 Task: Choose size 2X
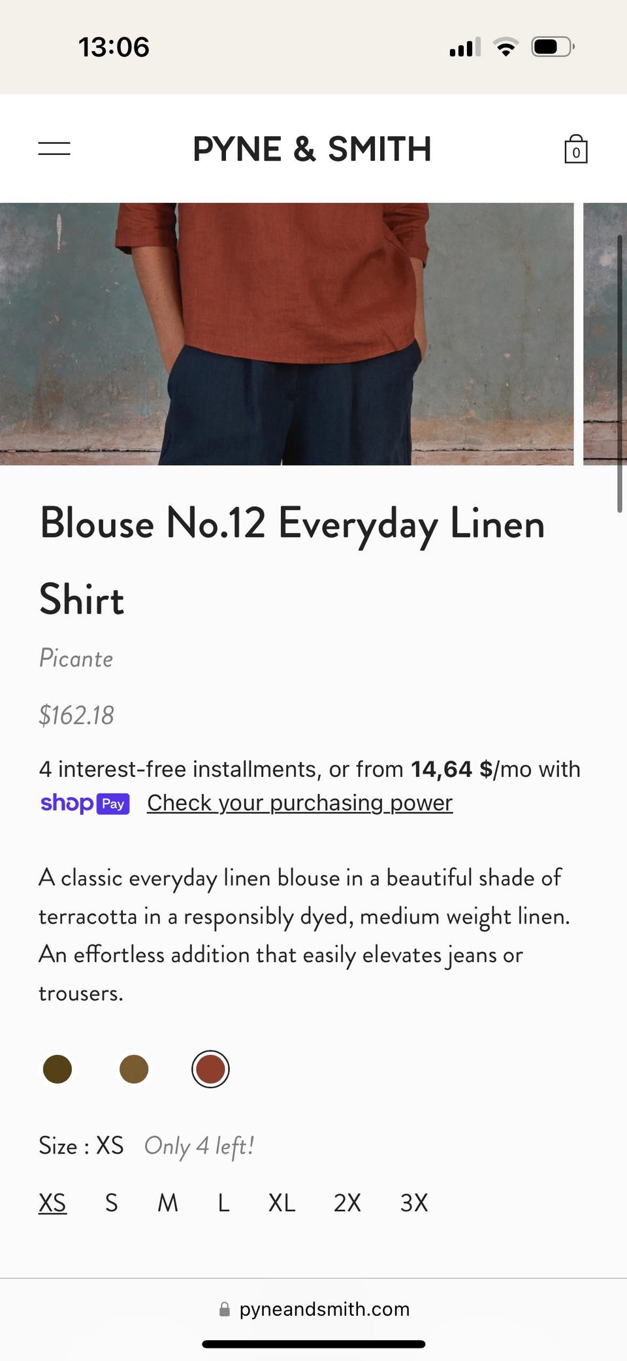tap(347, 1203)
